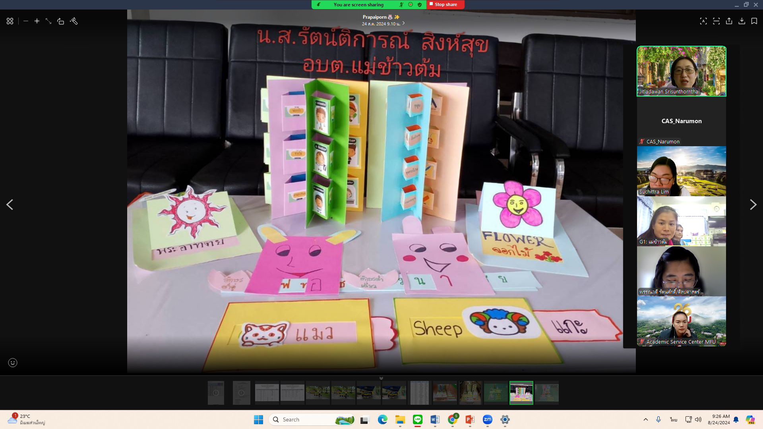
Task: Click the text recognition (A) icon
Action: pyautogui.click(x=703, y=21)
